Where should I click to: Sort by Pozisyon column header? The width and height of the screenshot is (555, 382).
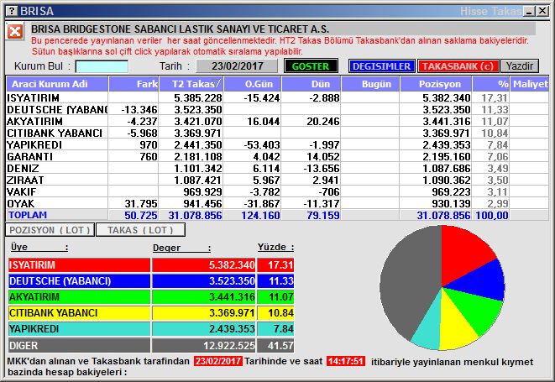click(436, 84)
